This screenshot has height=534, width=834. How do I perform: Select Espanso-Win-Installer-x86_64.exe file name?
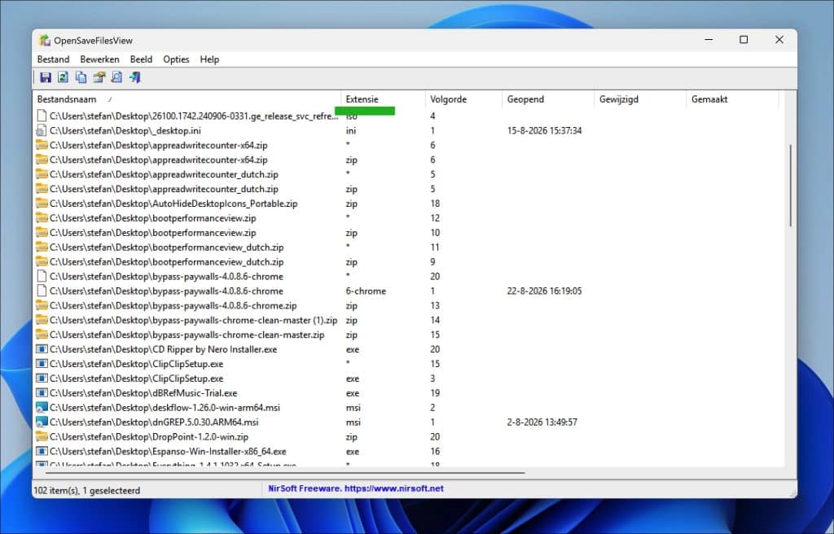(168, 452)
